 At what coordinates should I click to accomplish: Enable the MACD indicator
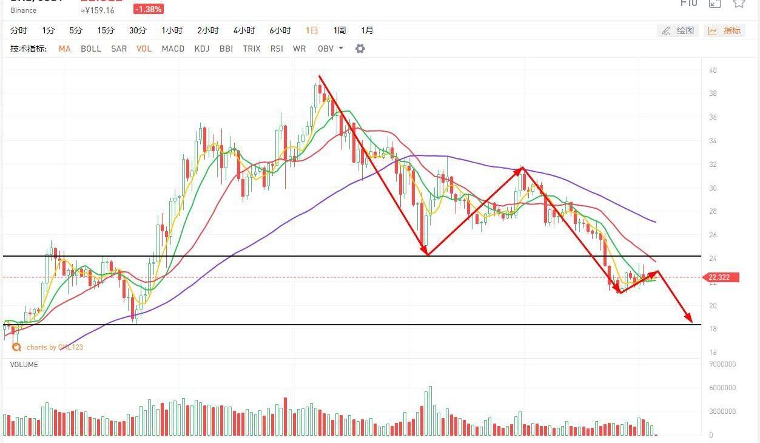point(173,49)
